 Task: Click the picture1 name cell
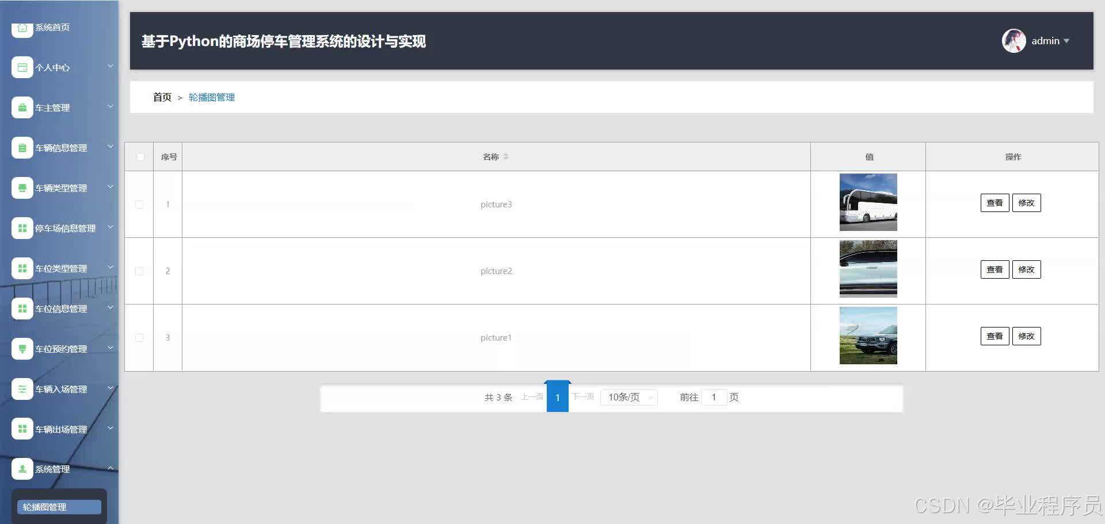tap(496, 338)
